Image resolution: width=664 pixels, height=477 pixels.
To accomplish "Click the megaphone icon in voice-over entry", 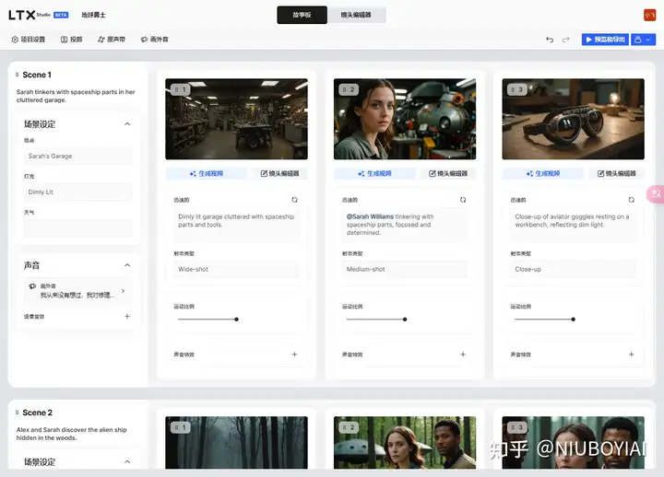I will (32, 286).
